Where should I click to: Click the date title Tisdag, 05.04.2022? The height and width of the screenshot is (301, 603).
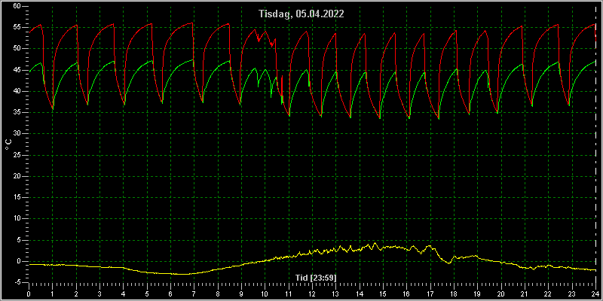point(301,14)
